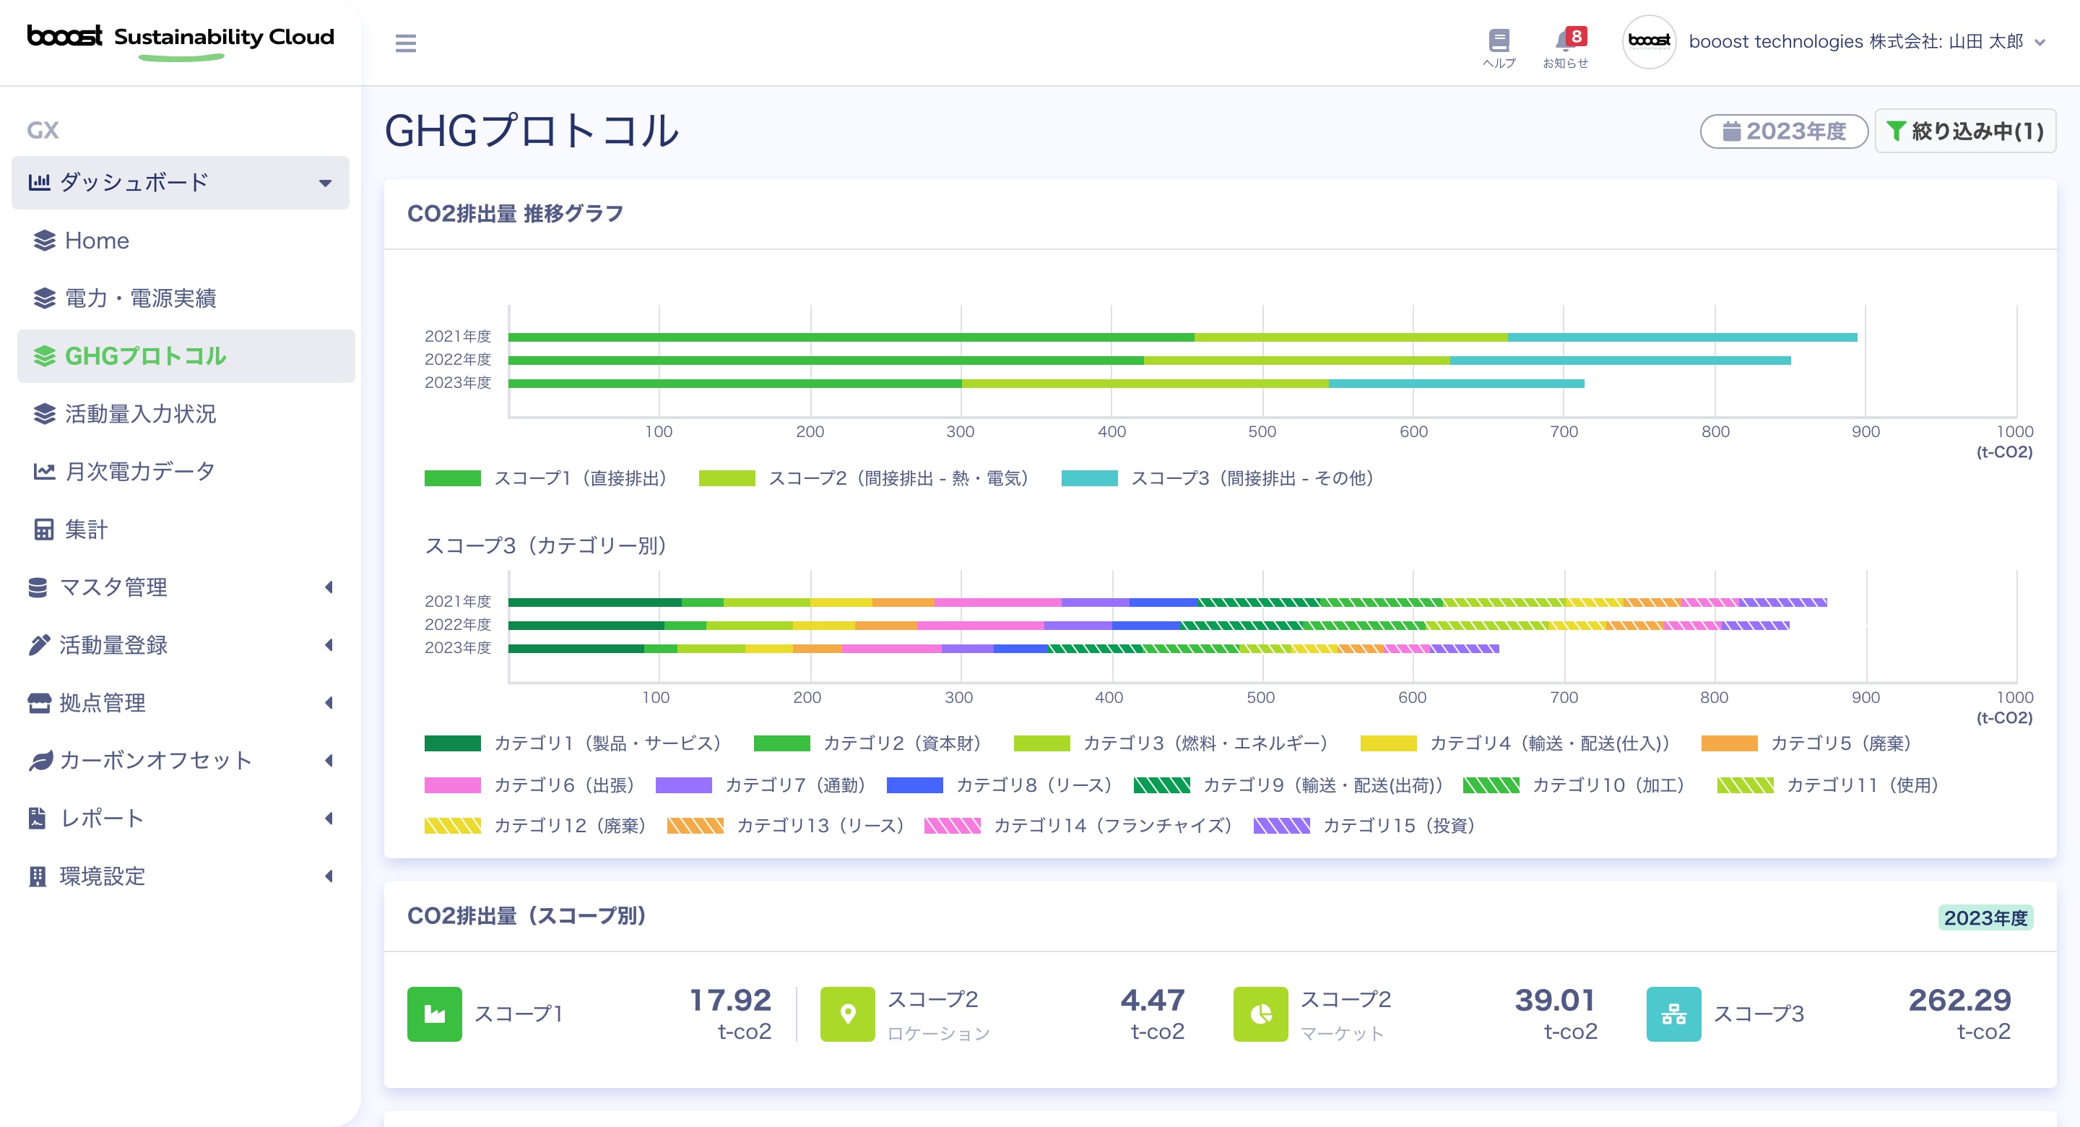2080x1127 pixels.
Task: Open the ヘルプ help book icon
Action: tap(1499, 48)
